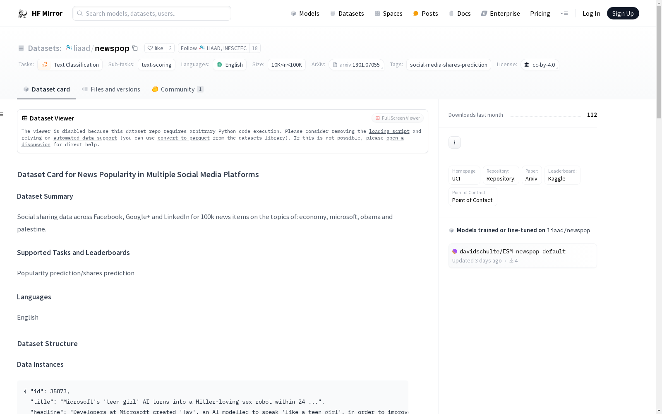Viewport: 662px width, 414px height.
Task: Click the heart like button
Action: pyautogui.click(x=155, y=48)
